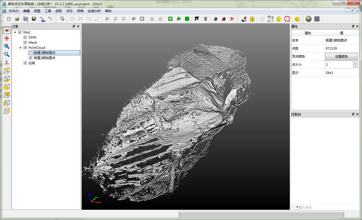Select the rectangle selection tool
Image resolution: width=362 pixels, height=220 pixels.
(x=72, y=19)
